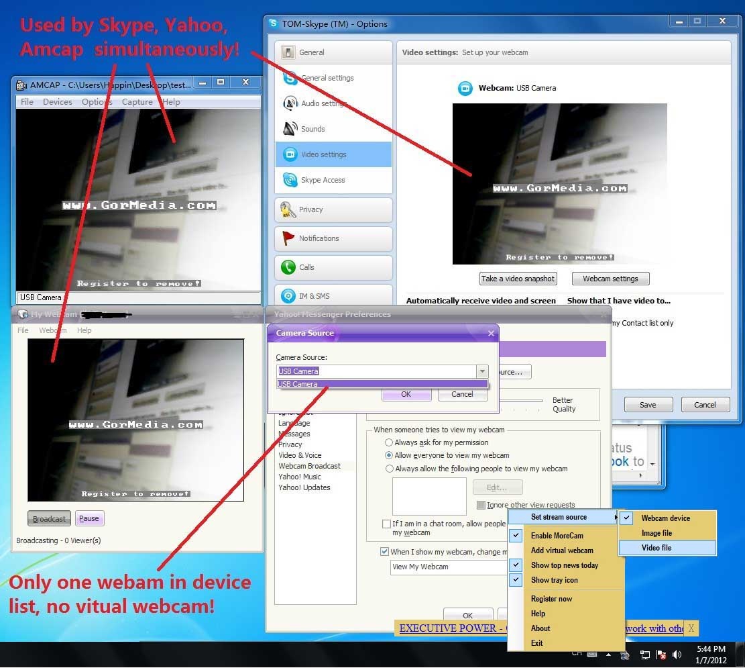745x668 pixels.
Task: Click the Better Quality slider track
Action: (x=520, y=401)
